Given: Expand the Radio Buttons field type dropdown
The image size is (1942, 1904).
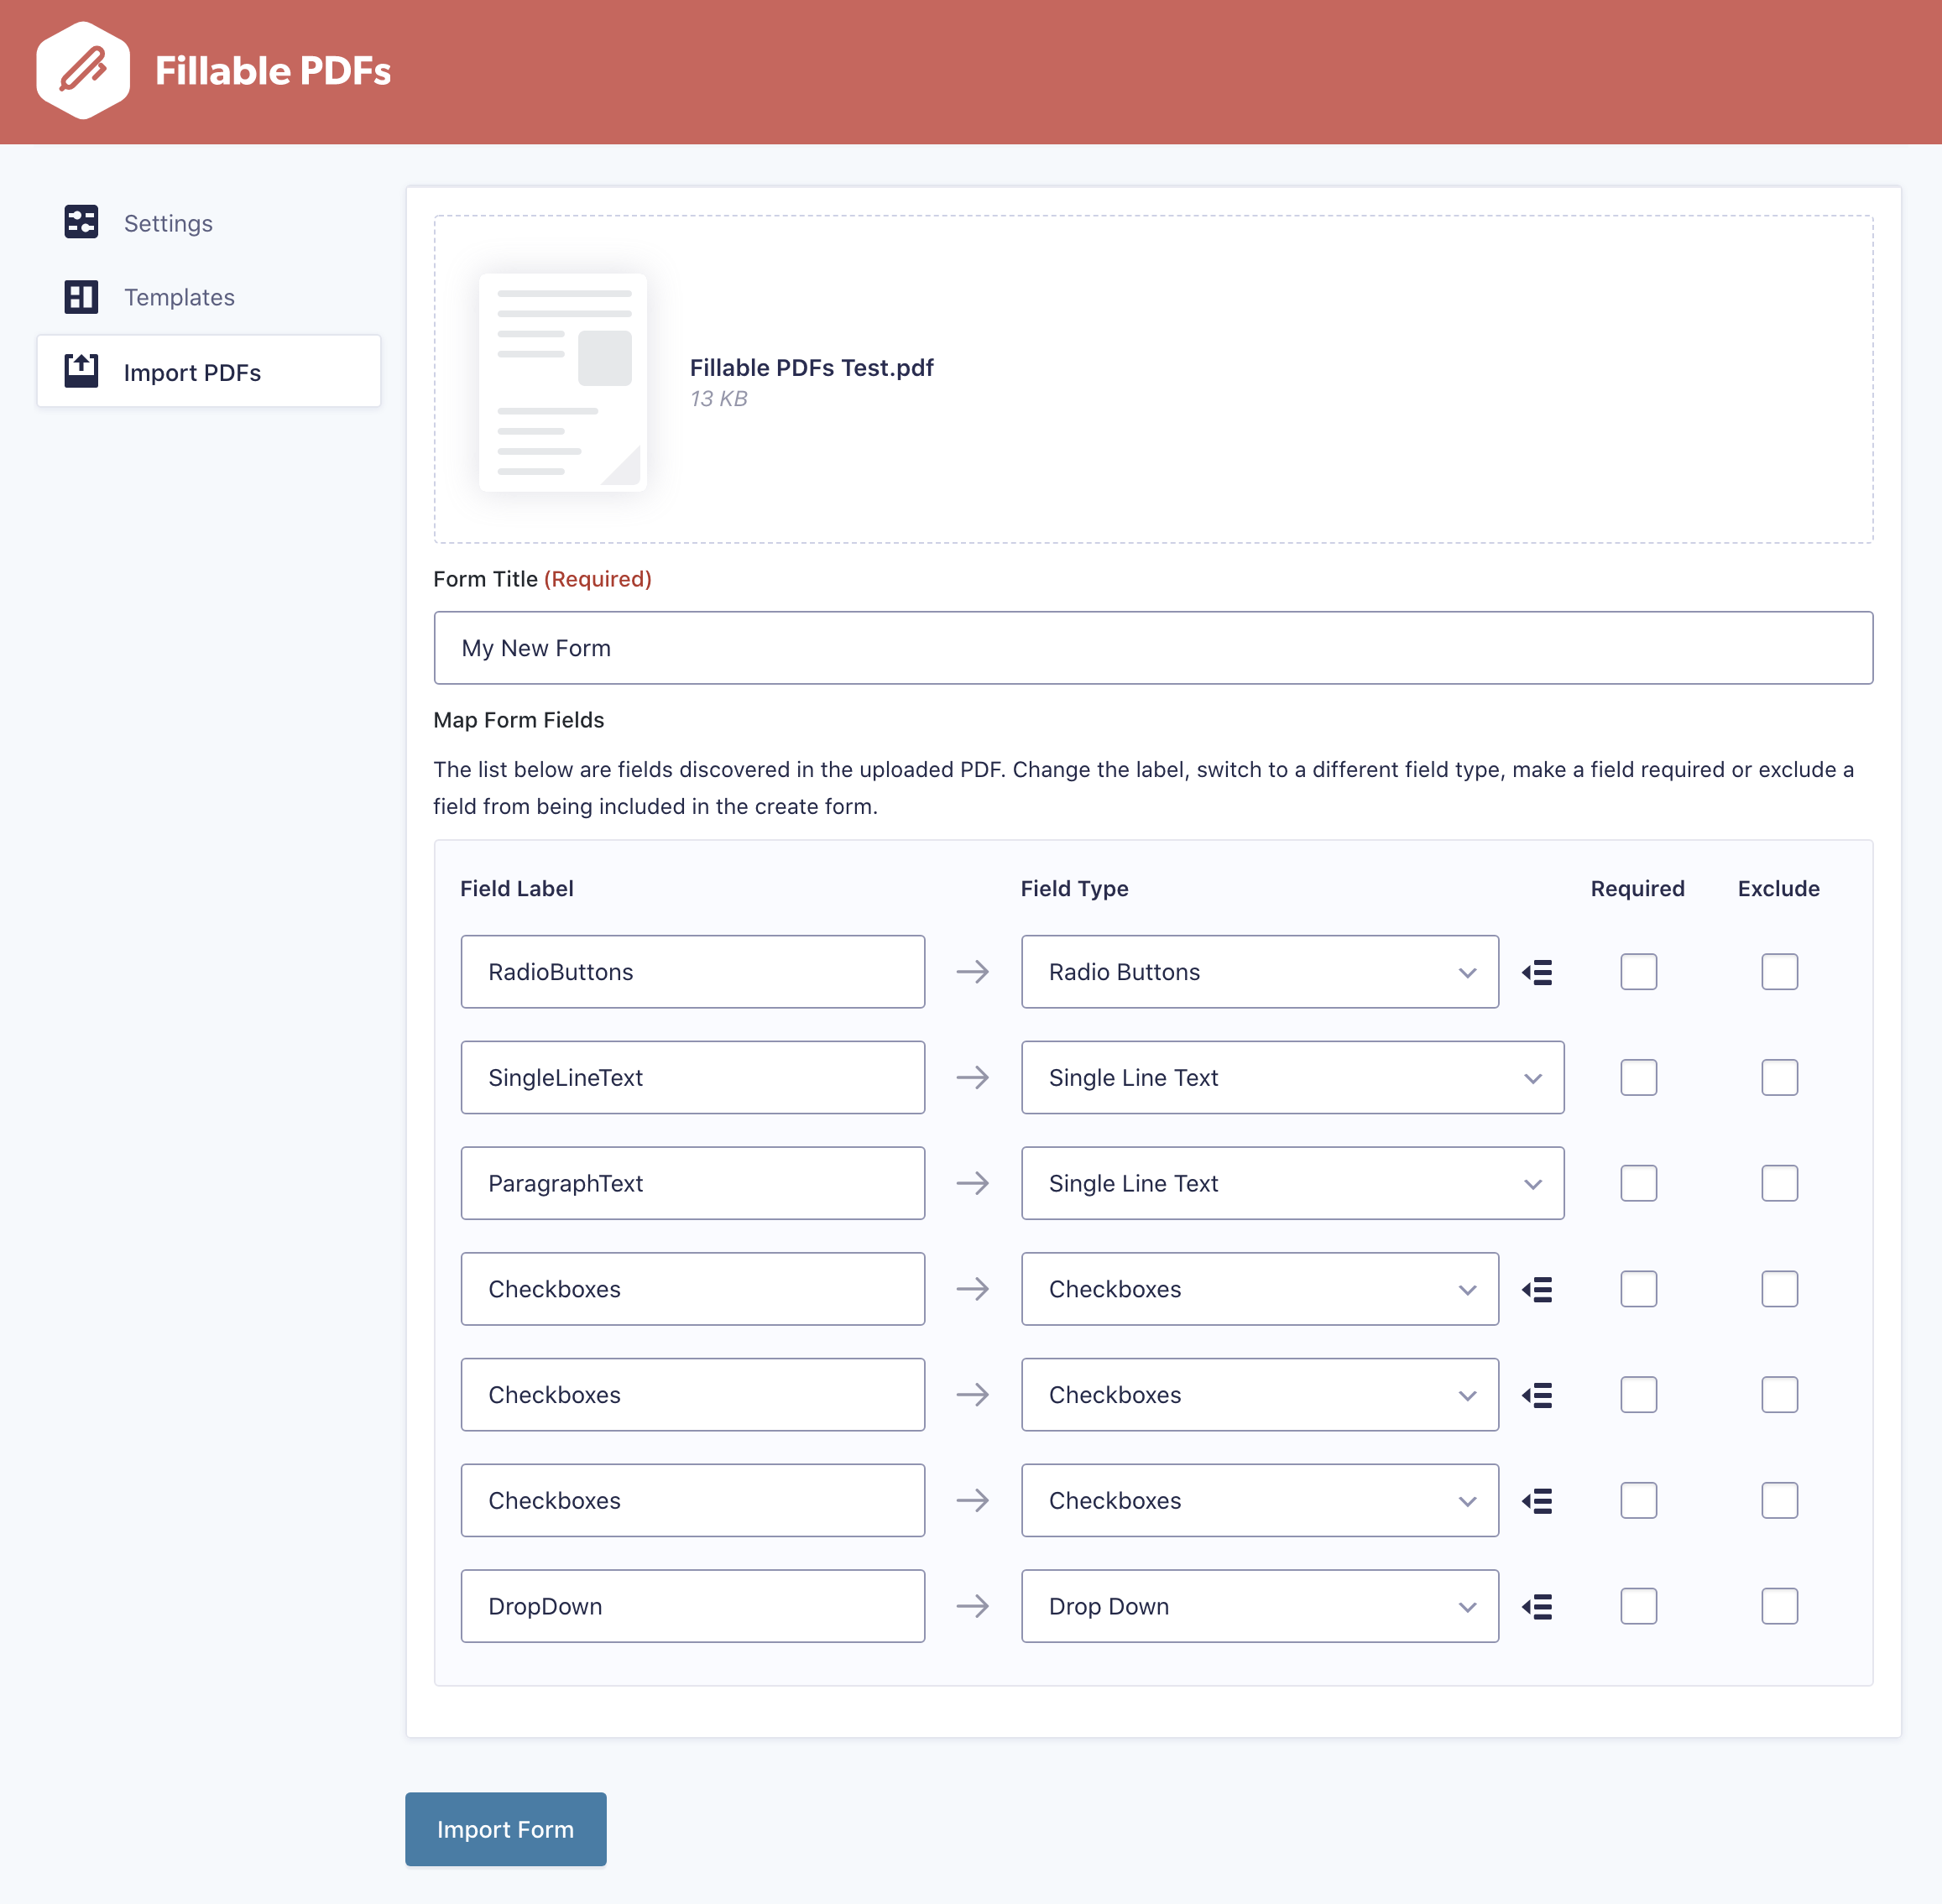Looking at the screenshot, I should pos(1259,972).
